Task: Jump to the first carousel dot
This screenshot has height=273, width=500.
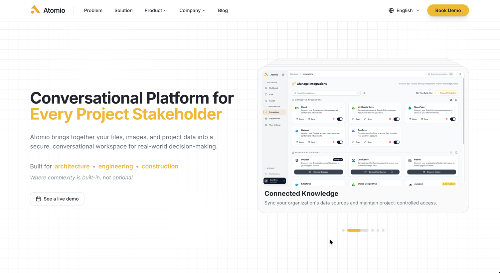Action: (343, 230)
